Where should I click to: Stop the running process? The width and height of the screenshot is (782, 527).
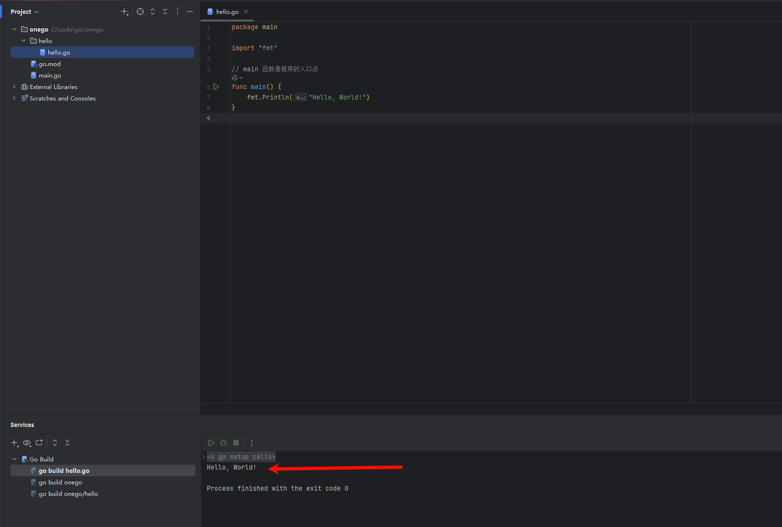(x=236, y=443)
